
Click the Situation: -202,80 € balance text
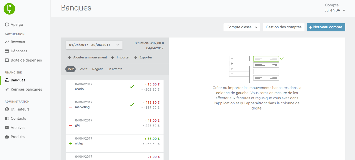(149, 43)
